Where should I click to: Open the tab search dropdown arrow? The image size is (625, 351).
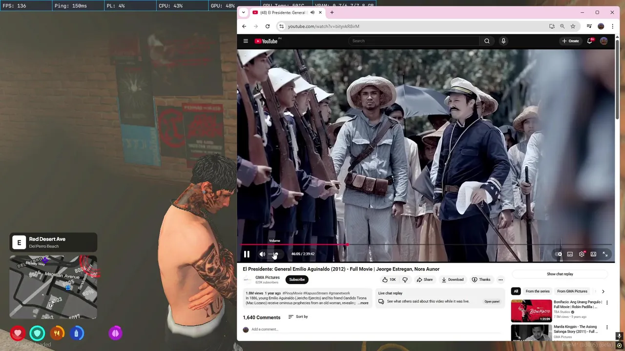point(243,13)
